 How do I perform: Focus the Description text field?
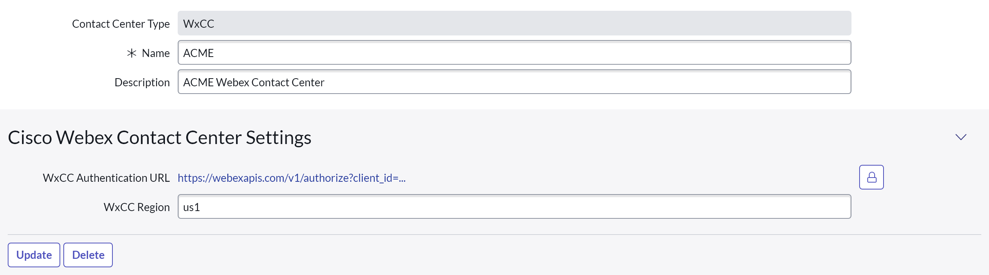pyautogui.click(x=514, y=82)
